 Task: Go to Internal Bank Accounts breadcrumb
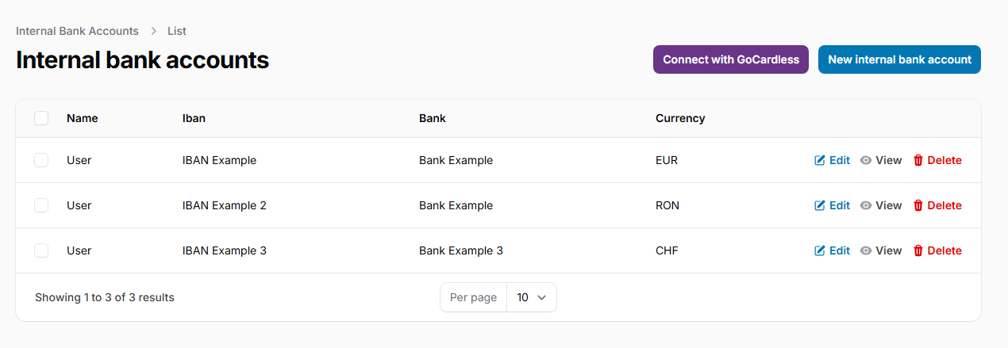click(x=77, y=31)
